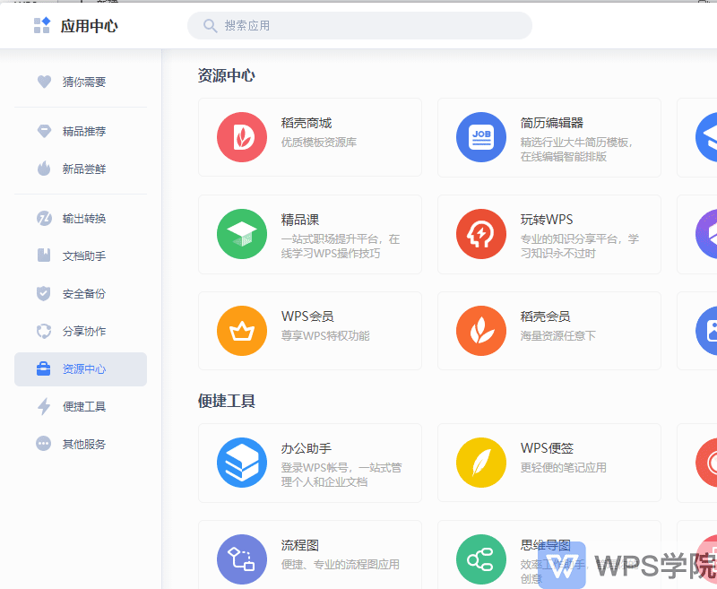Screen dimensions: 717x589
Task: Click description 尊享WPS特权功能
Action: coord(325,335)
